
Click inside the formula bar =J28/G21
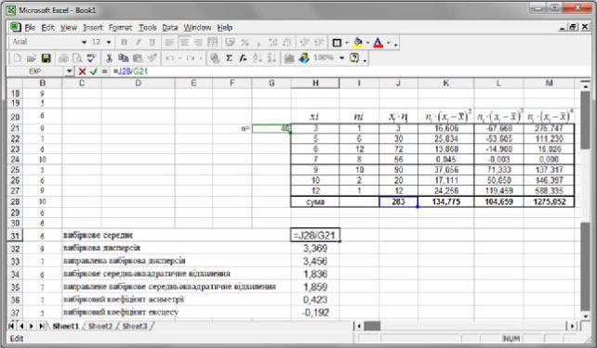(351, 71)
